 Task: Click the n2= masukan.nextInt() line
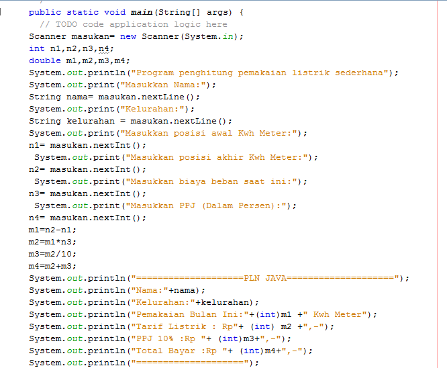tap(87, 169)
